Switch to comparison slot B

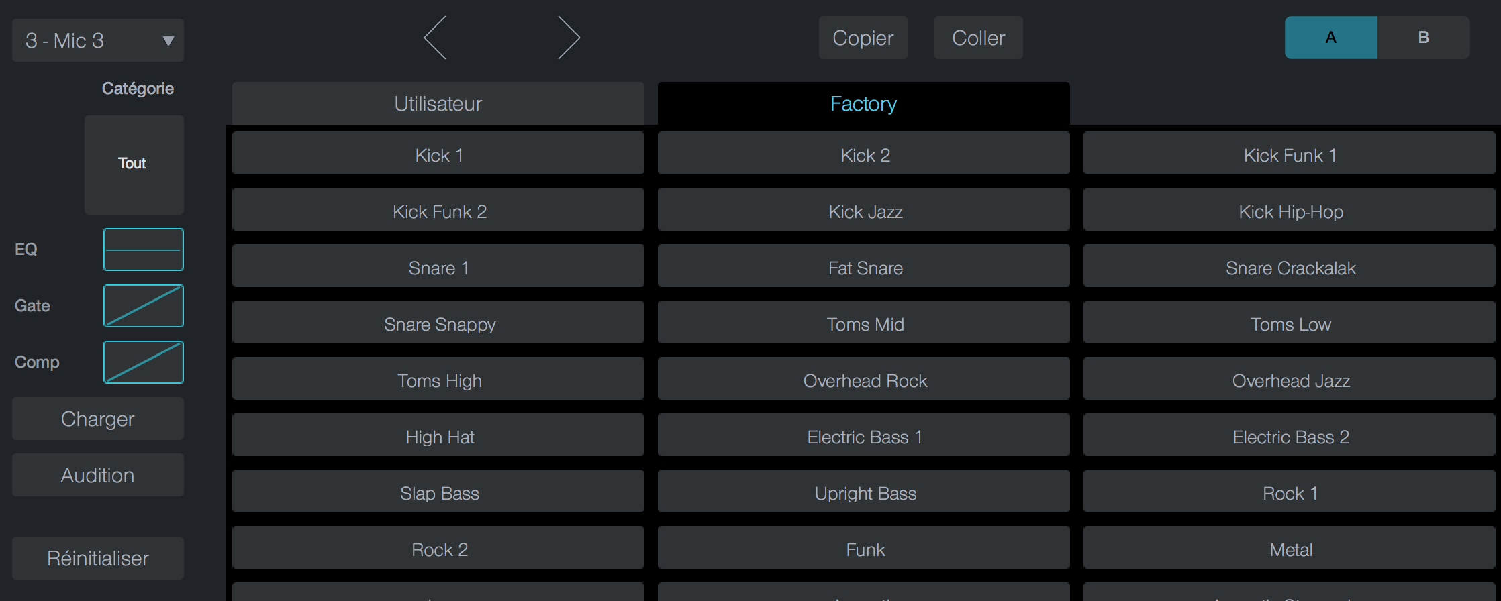pos(1423,38)
